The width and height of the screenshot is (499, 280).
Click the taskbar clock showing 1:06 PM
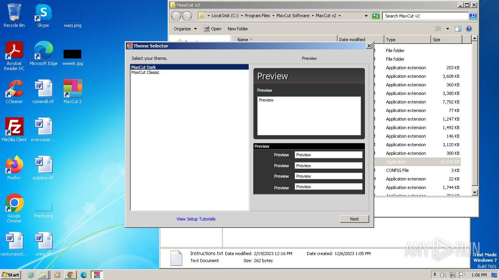coord(479,275)
